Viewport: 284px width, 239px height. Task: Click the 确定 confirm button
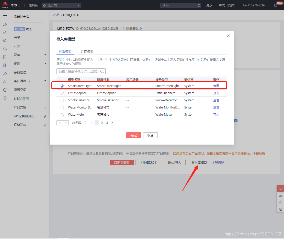click(134, 135)
